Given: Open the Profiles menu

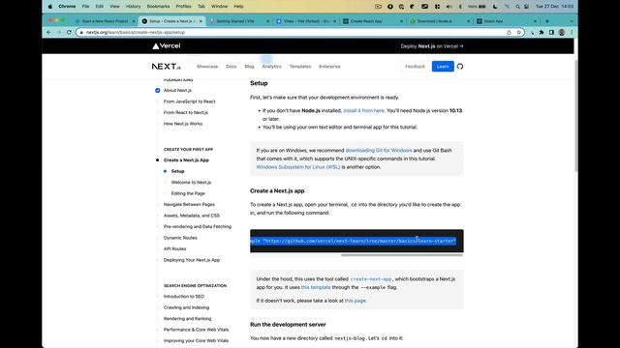Looking at the screenshot, I should pos(183,7).
